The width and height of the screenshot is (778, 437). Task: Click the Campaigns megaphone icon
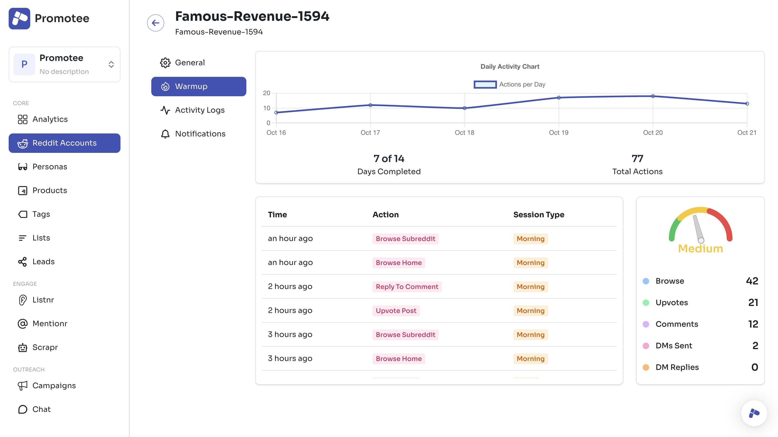click(22, 386)
